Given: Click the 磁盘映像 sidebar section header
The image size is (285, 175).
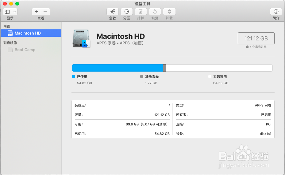Looking at the screenshot, I should coord(10,43).
